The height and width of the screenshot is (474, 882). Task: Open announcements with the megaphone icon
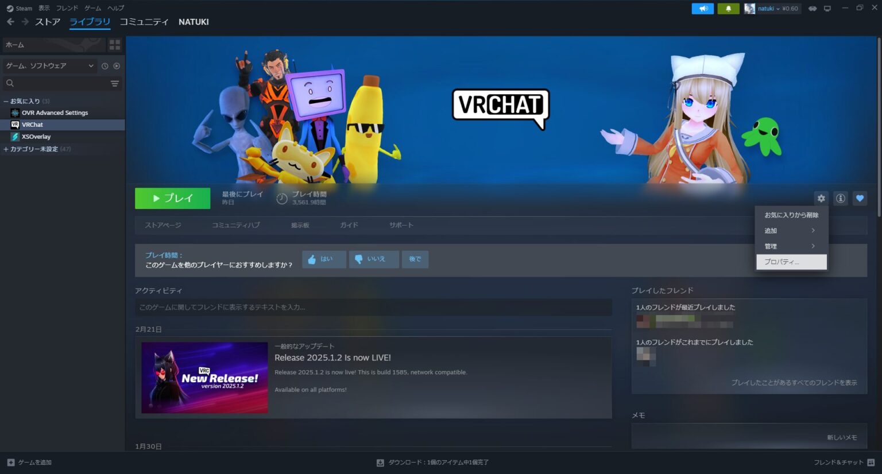pyautogui.click(x=702, y=8)
